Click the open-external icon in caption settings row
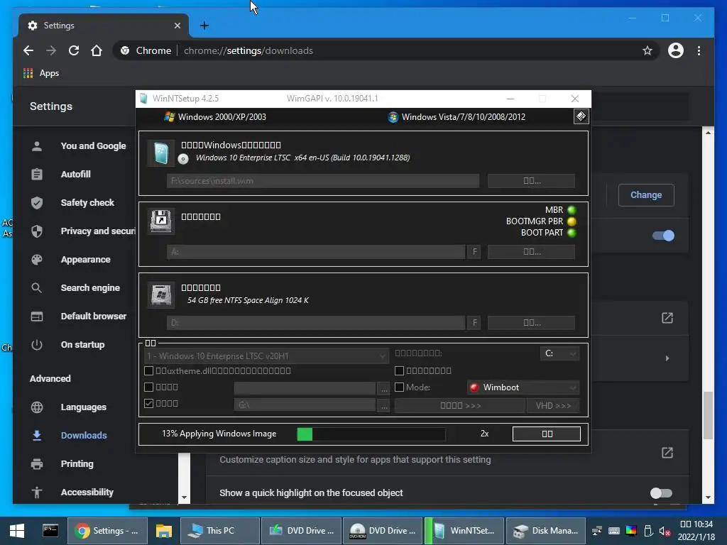Viewport: 727px width, 545px height. (x=667, y=453)
